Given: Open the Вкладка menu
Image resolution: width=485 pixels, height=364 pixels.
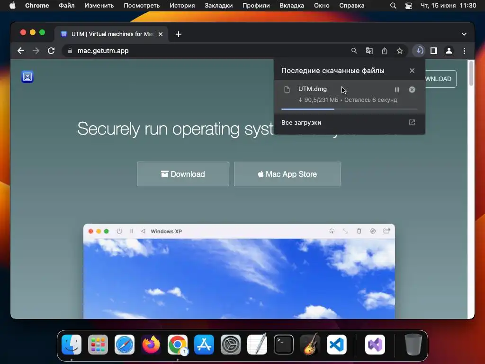Looking at the screenshot, I should pyautogui.click(x=292, y=5).
